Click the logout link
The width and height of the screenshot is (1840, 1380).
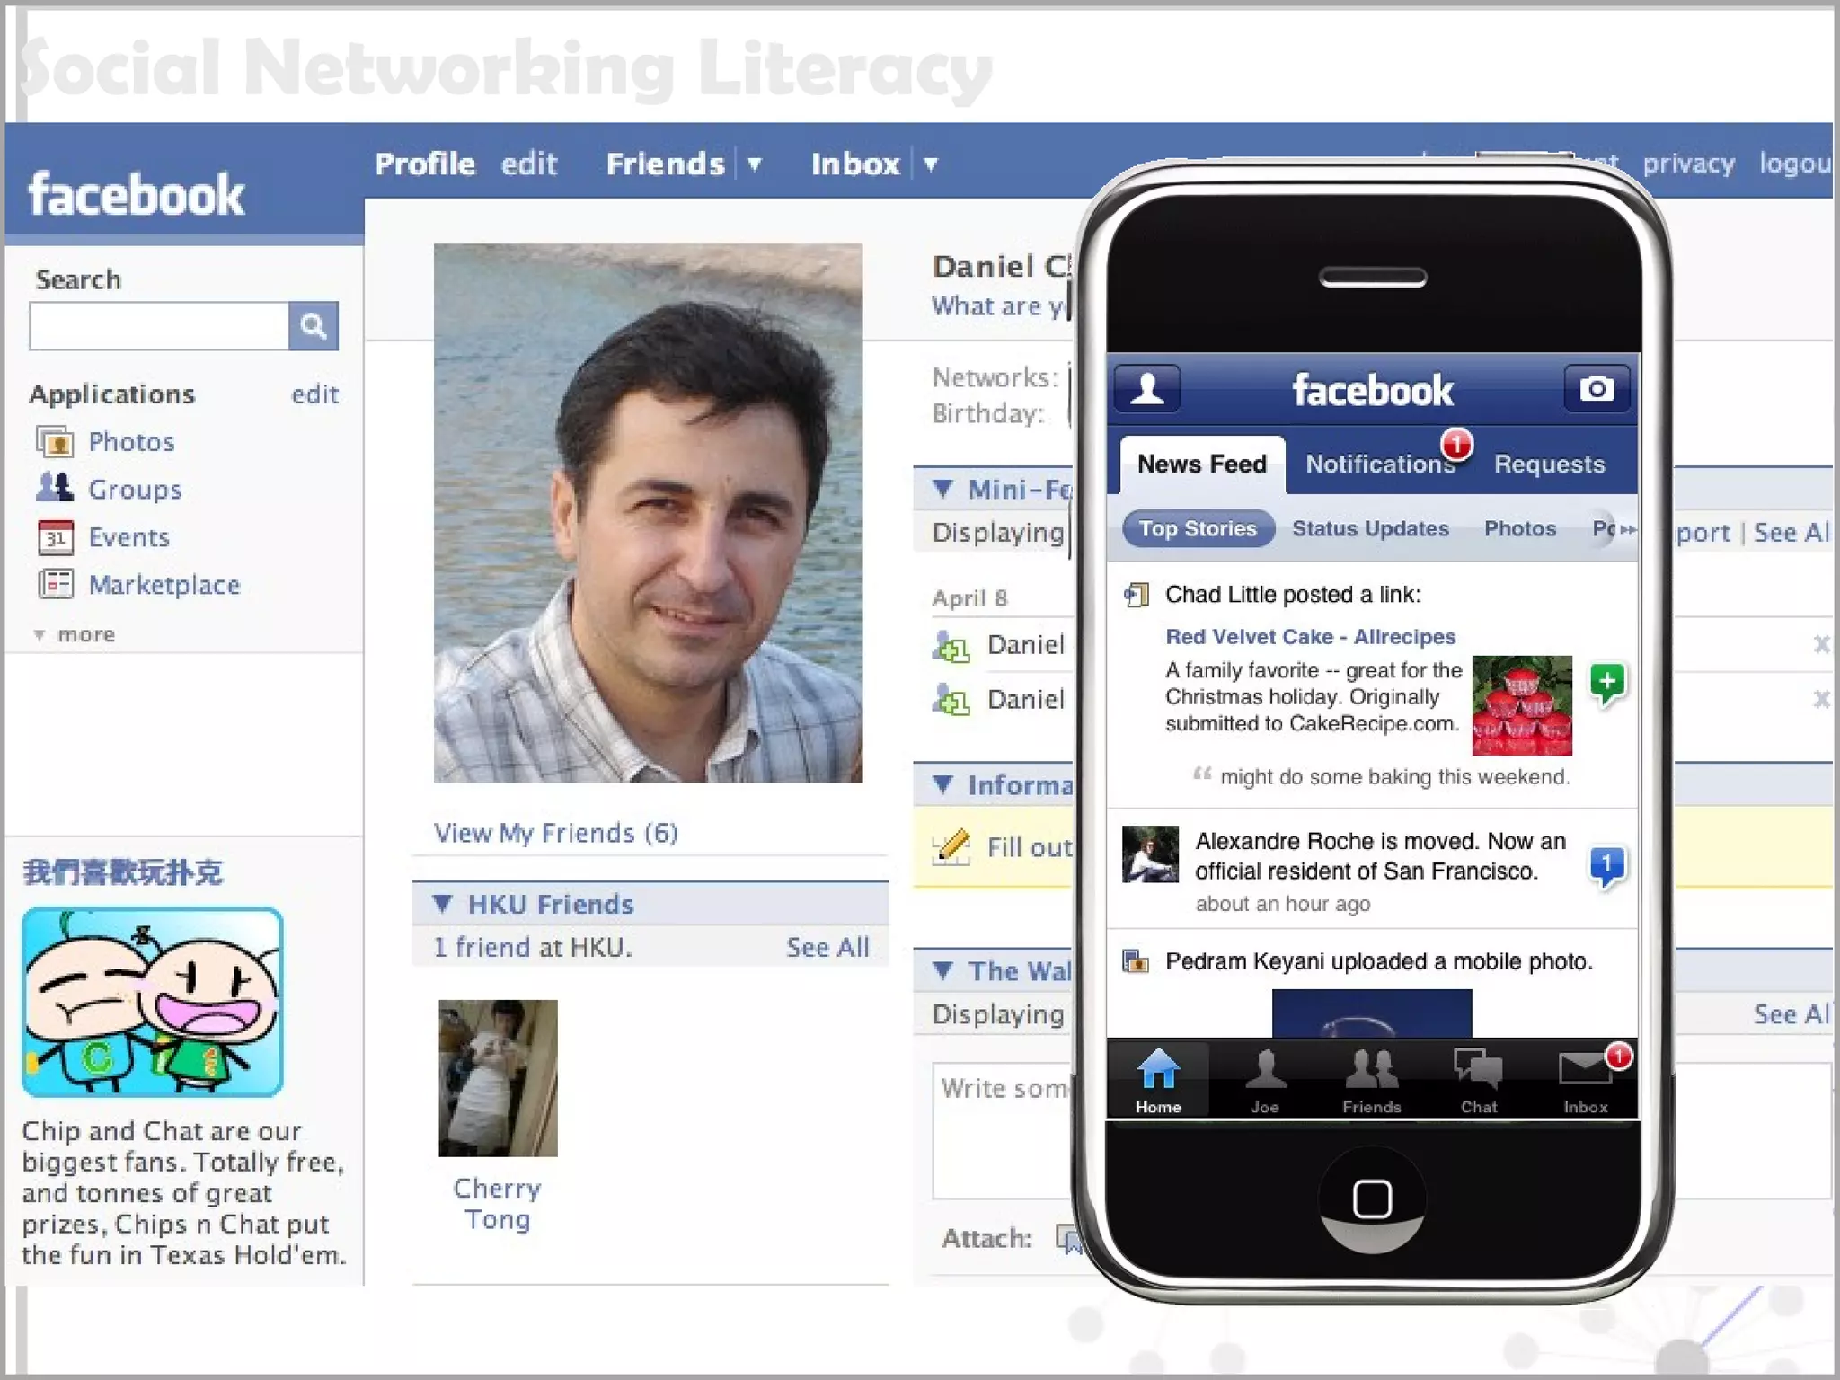click(1794, 164)
